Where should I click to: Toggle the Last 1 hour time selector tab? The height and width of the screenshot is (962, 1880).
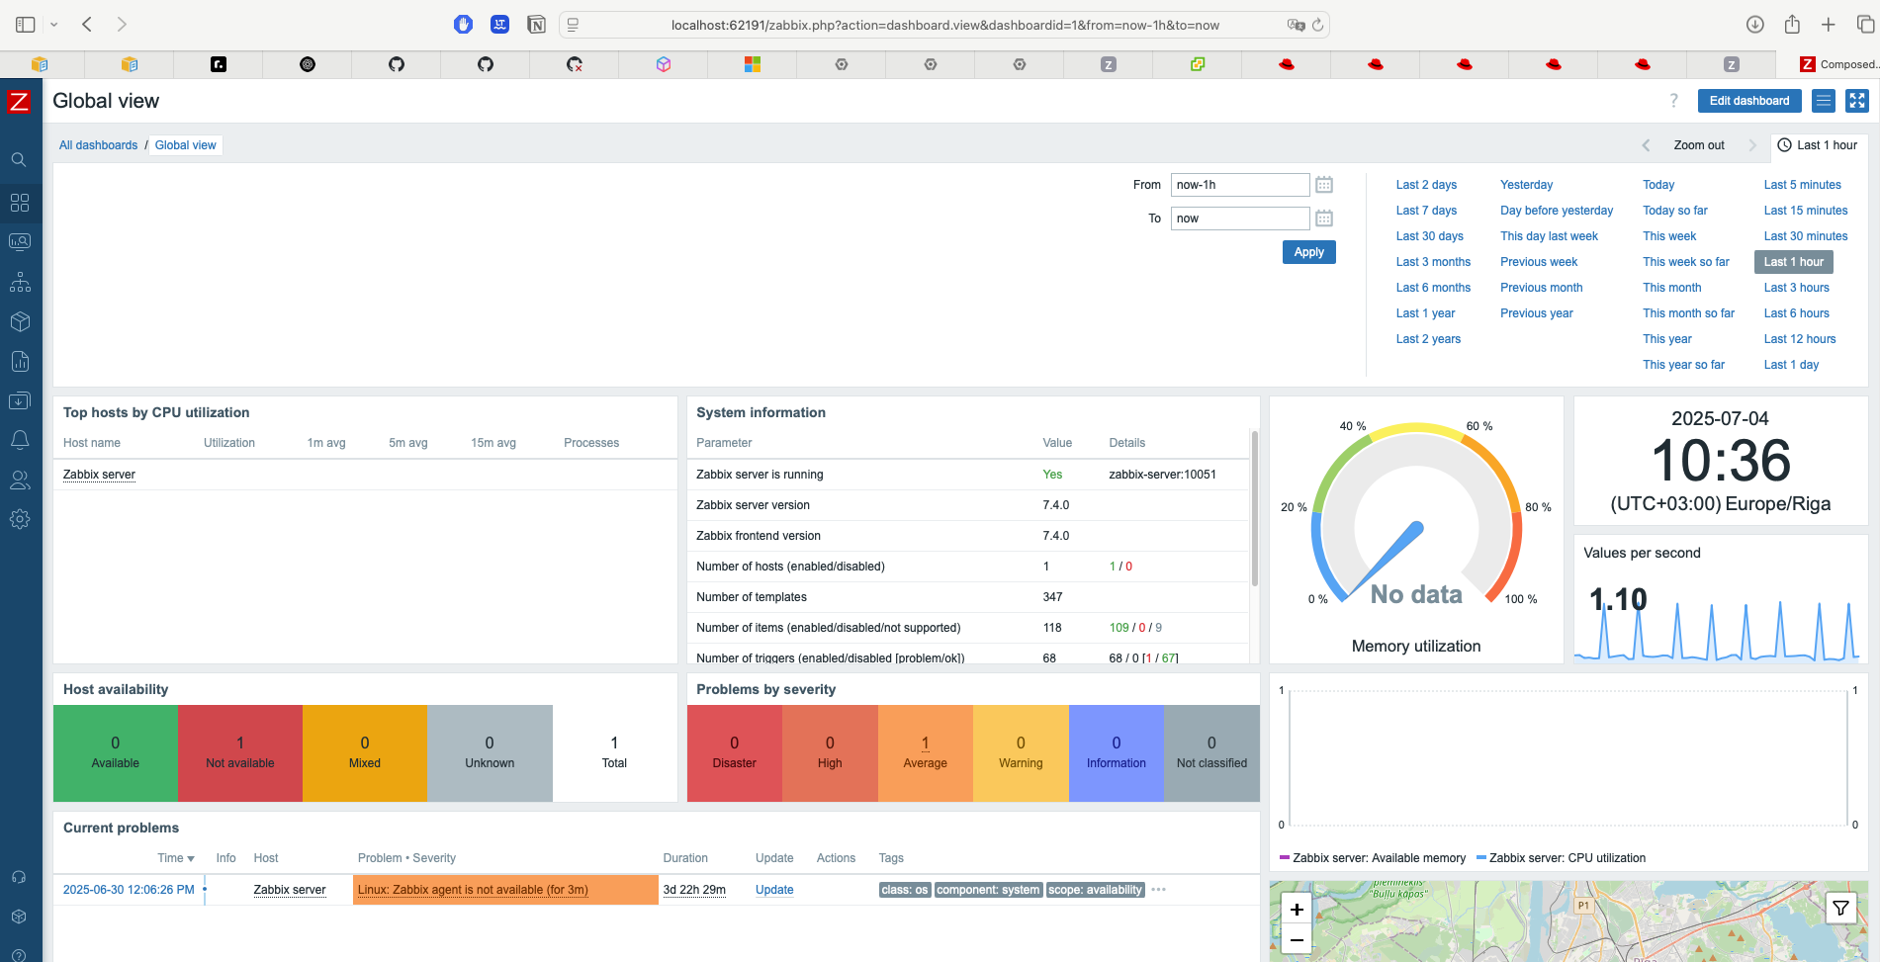click(x=1818, y=145)
